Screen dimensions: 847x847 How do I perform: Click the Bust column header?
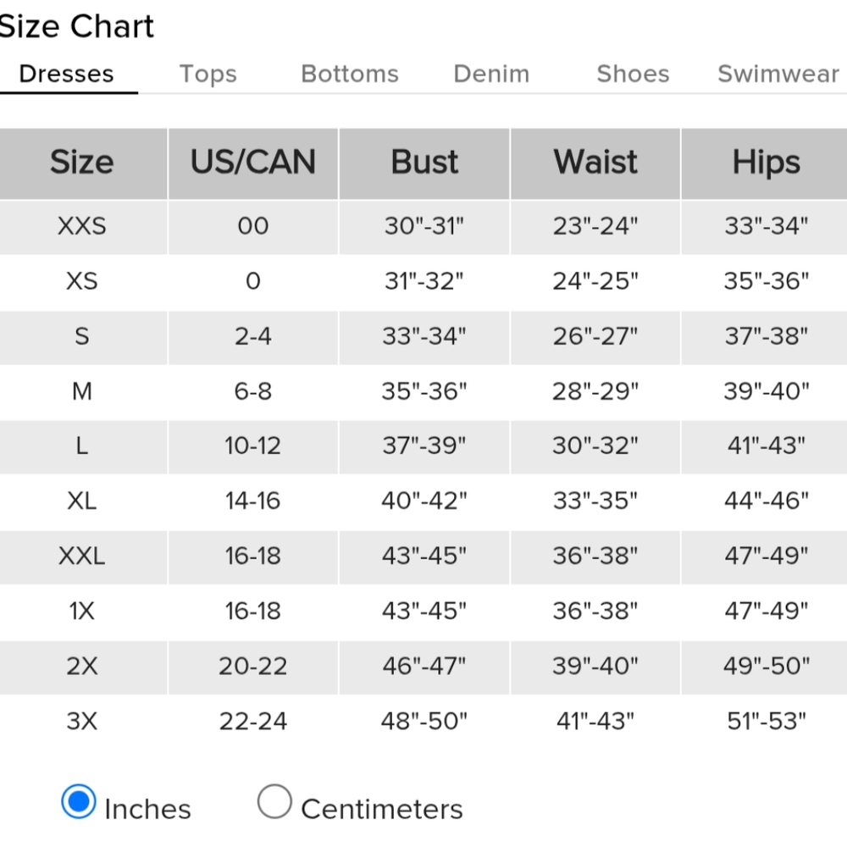click(x=424, y=162)
